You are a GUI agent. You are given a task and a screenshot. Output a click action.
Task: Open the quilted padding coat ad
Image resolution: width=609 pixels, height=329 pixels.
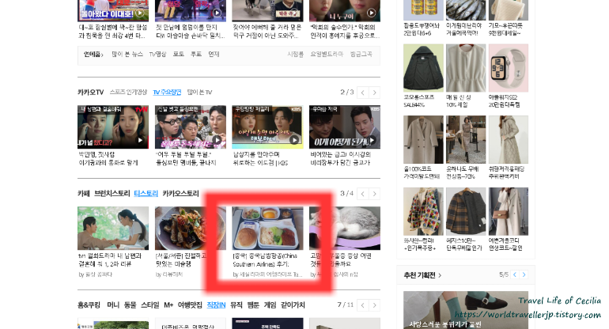tap(509, 139)
